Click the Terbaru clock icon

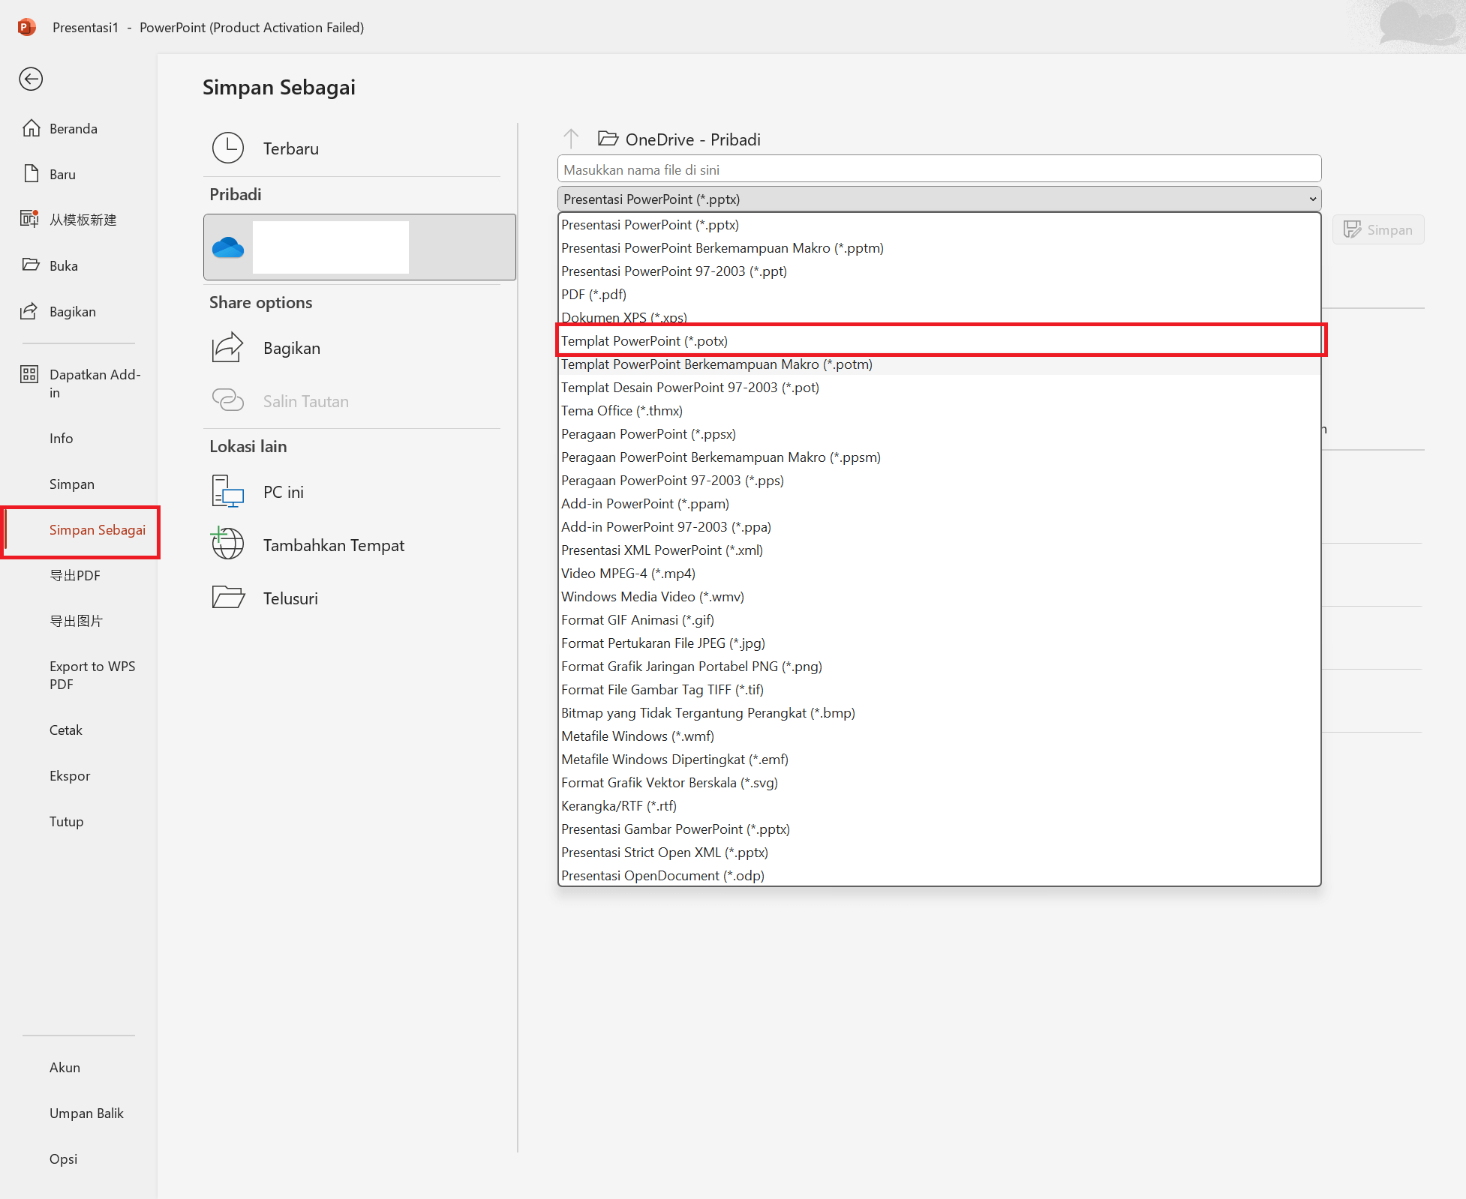(x=228, y=148)
